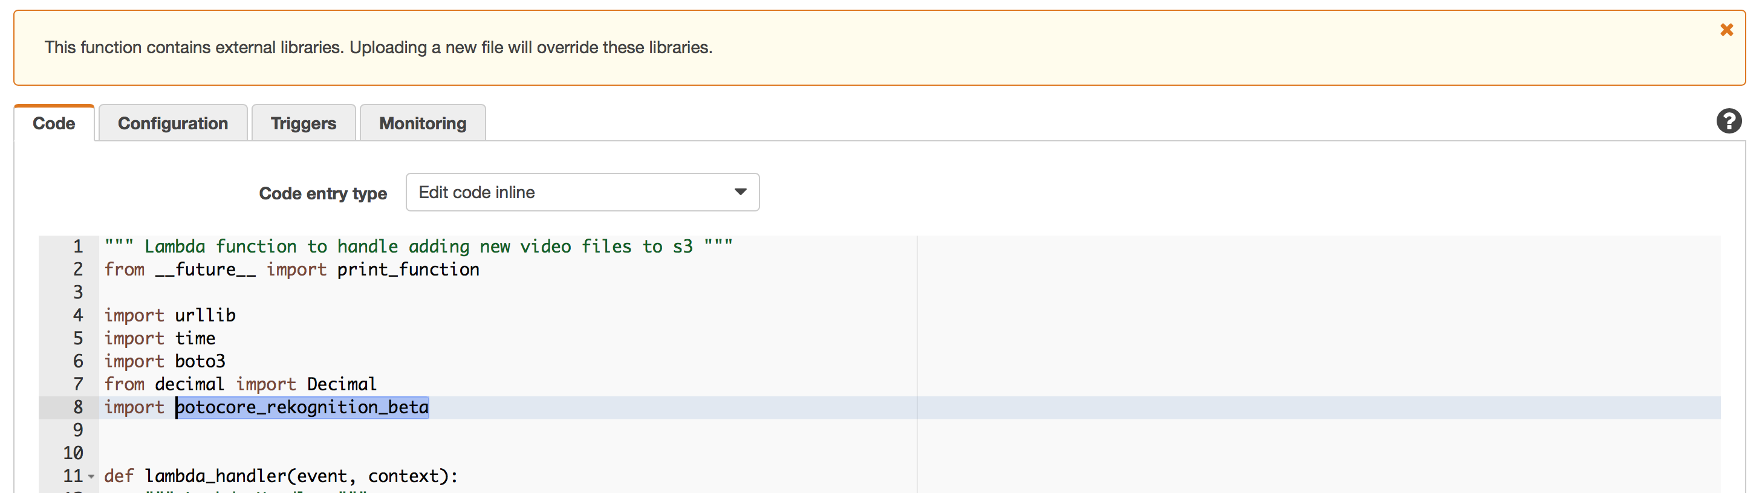Click 'def lambda_handler(event, context):' line
The width and height of the screenshot is (1762, 493).
point(281,477)
